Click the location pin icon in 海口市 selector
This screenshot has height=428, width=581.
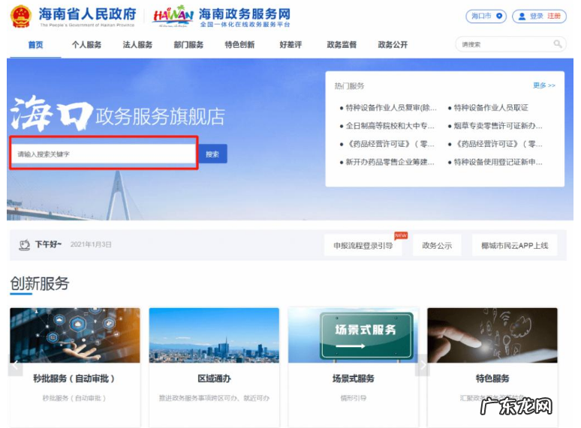click(499, 16)
